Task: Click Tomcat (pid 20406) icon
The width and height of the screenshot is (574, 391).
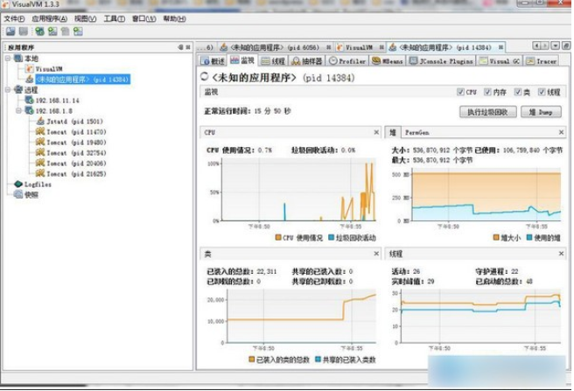Action: (x=40, y=164)
